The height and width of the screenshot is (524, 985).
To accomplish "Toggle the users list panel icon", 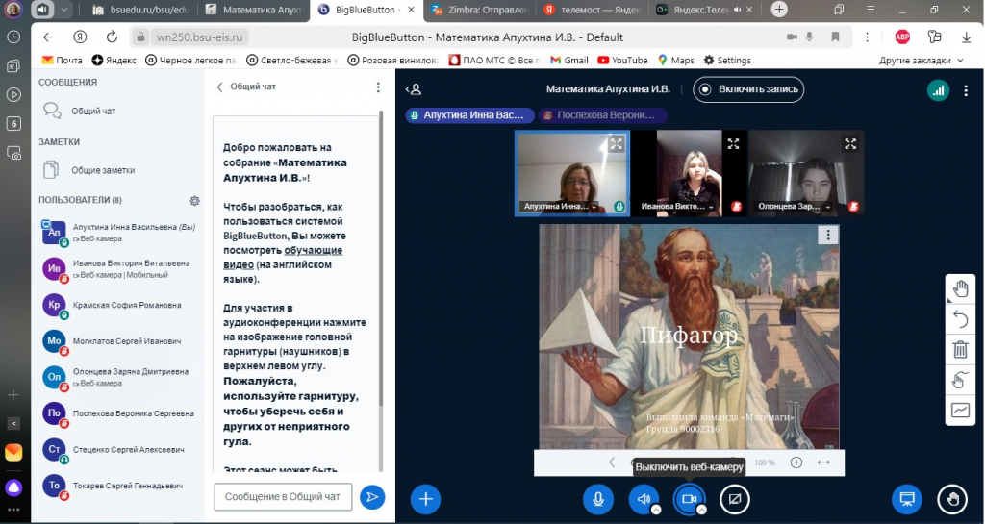I will pyautogui.click(x=414, y=89).
